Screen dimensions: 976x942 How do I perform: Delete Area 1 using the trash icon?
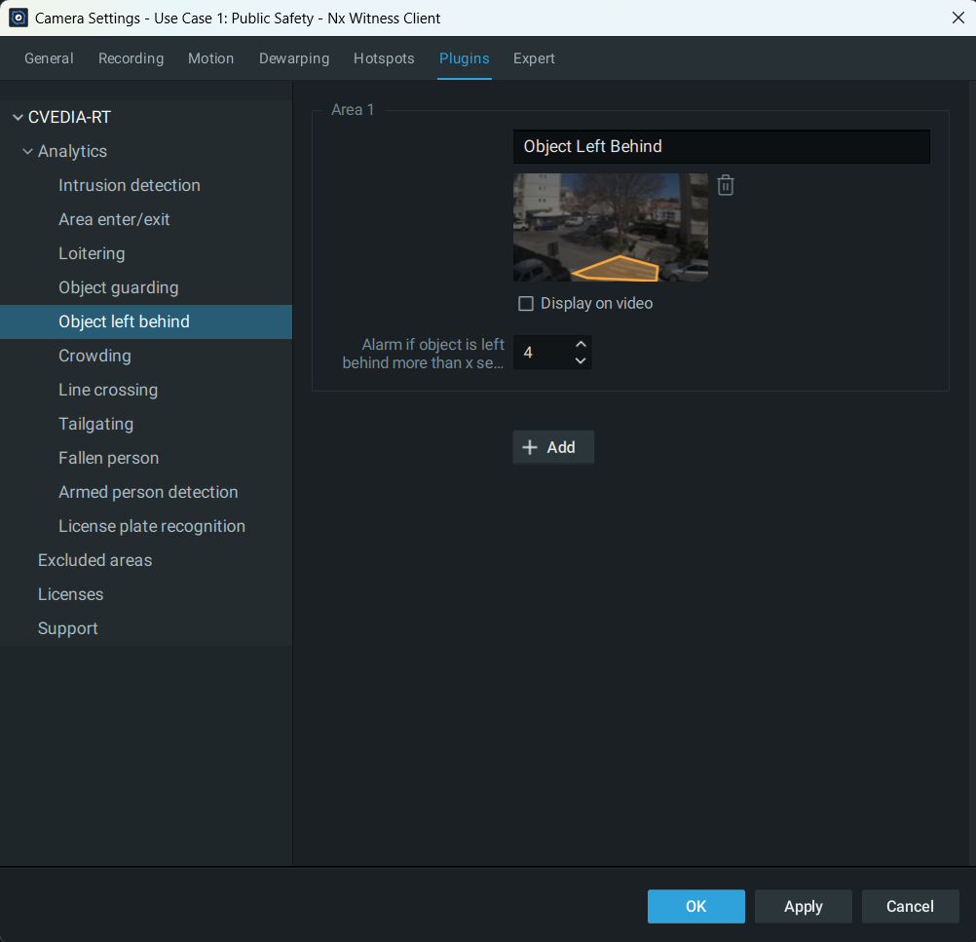pos(726,185)
